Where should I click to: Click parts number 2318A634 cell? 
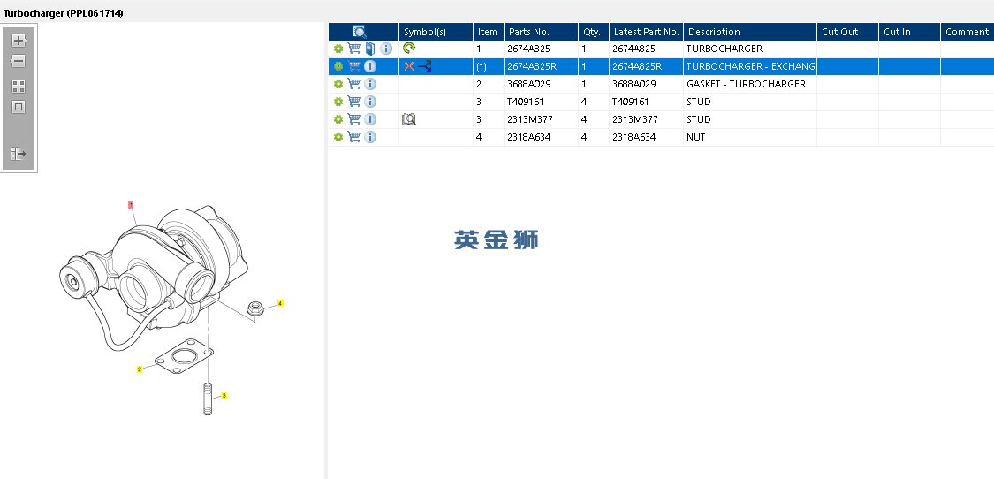pyautogui.click(x=542, y=138)
